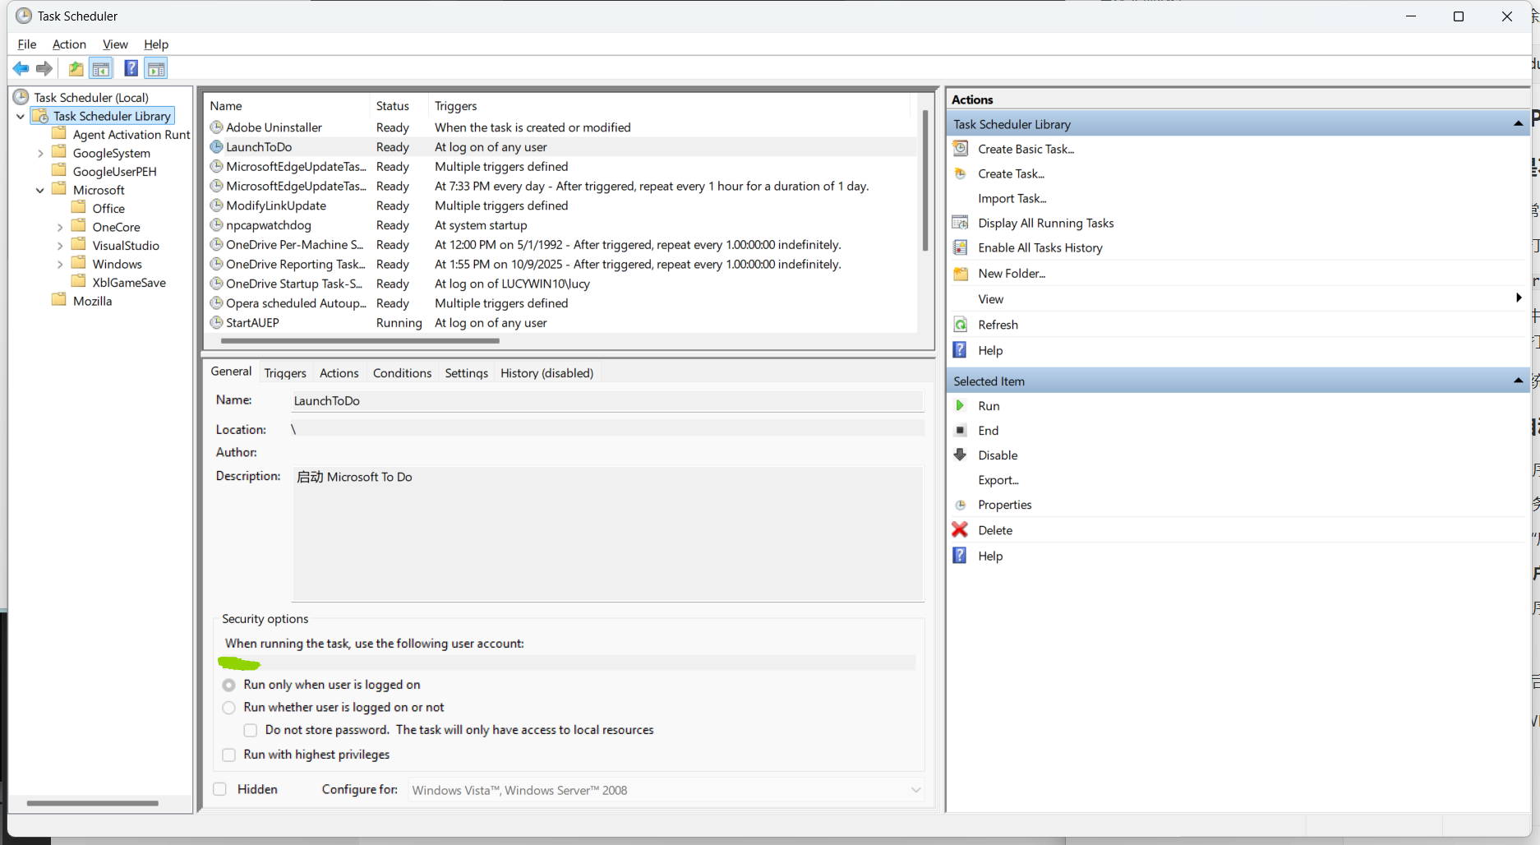Toggle the Hidden checkbox
Viewport: 1540px width, 845px height.
(220, 789)
